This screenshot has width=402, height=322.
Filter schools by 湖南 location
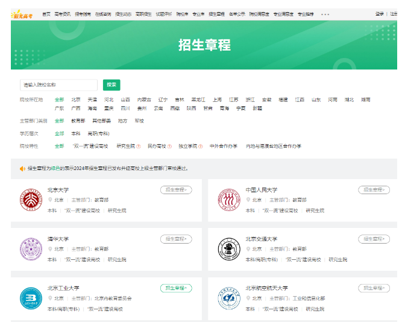(366, 100)
